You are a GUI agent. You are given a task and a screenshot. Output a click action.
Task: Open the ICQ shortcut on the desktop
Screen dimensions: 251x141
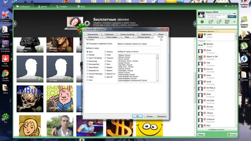[5, 118]
